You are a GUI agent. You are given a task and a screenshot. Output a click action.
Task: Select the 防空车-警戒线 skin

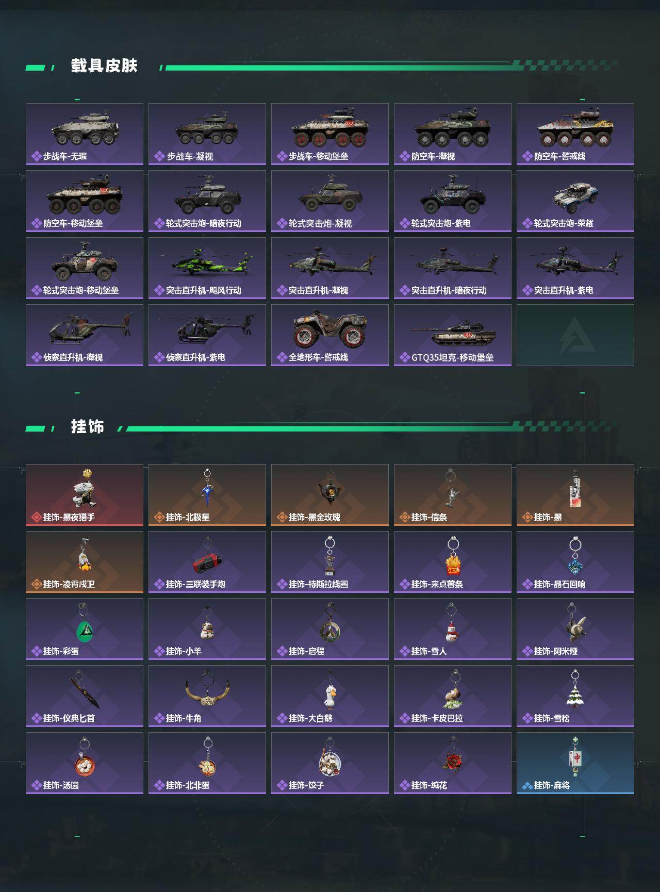[575, 134]
